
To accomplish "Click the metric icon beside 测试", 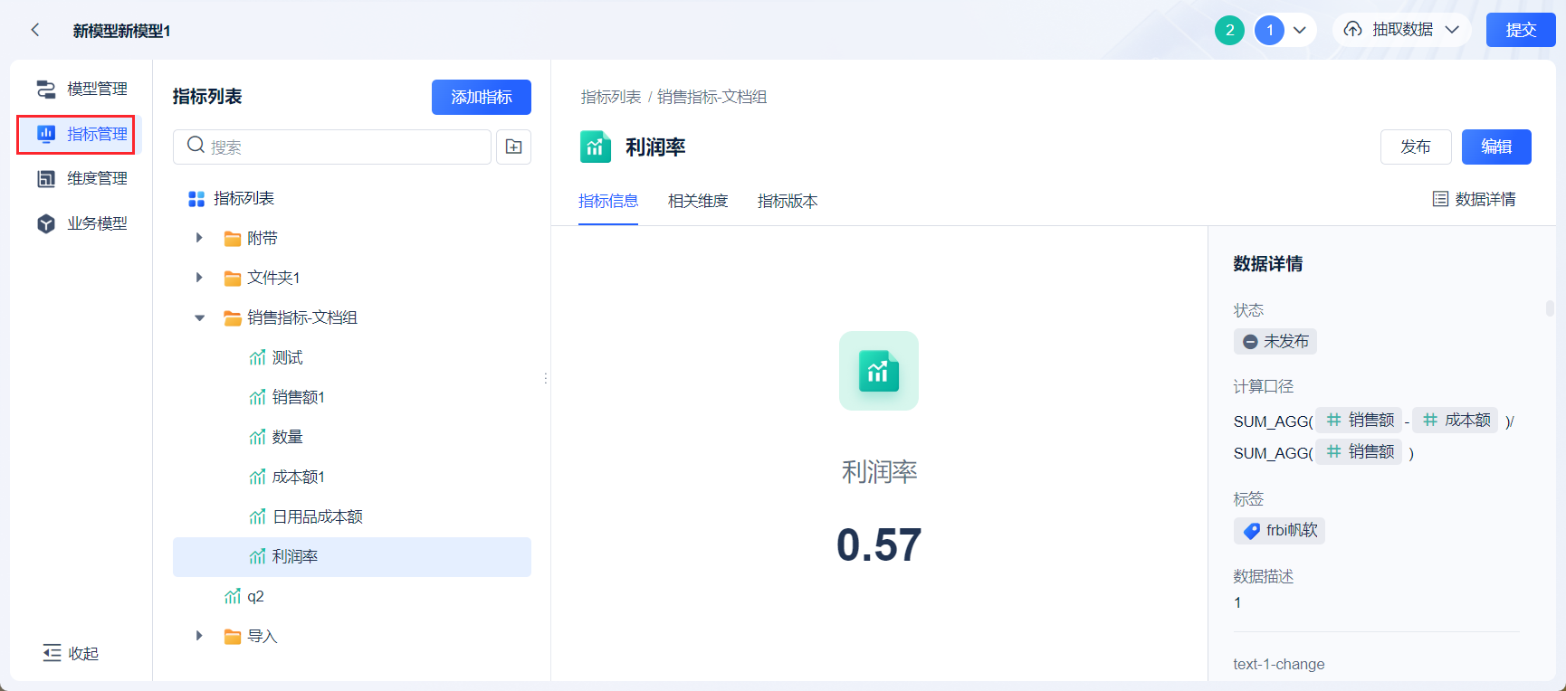I will pos(258,357).
